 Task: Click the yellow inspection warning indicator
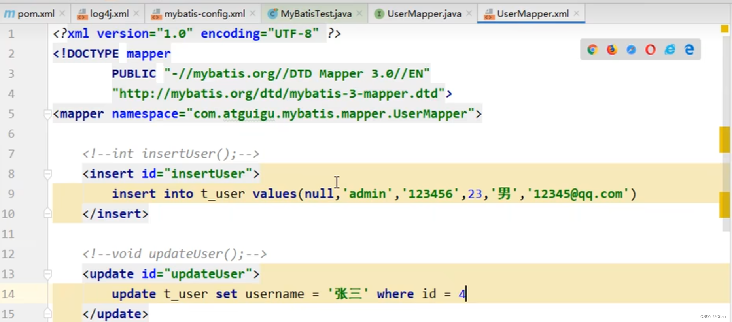point(724,29)
